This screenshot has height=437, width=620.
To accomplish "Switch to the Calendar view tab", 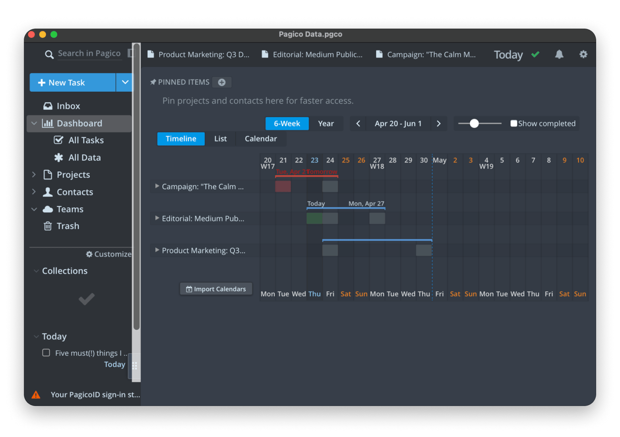I will tap(261, 139).
